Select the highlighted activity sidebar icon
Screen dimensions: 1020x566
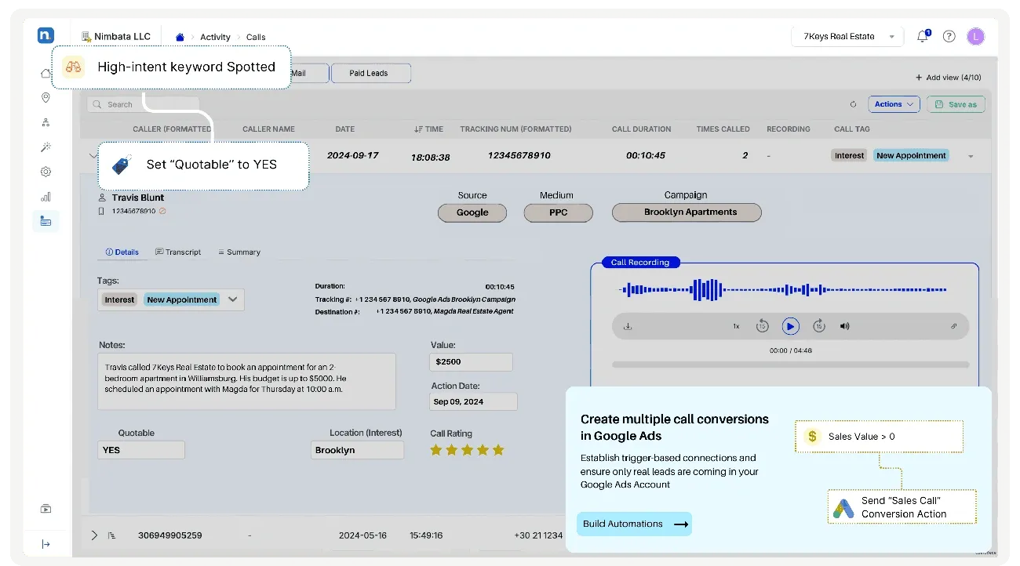click(46, 221)
